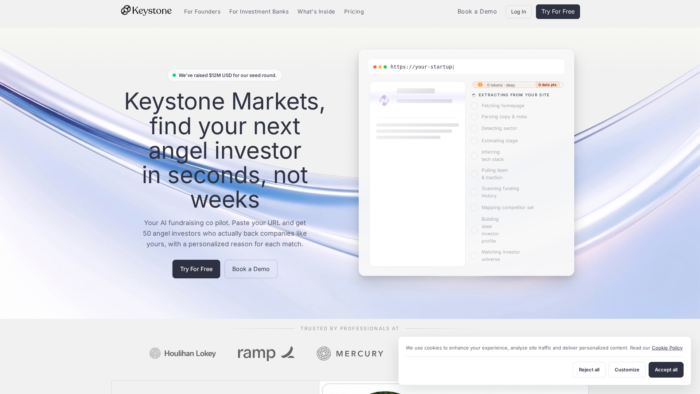
Task: Click the Log In button
Action: tap(518, 12)
